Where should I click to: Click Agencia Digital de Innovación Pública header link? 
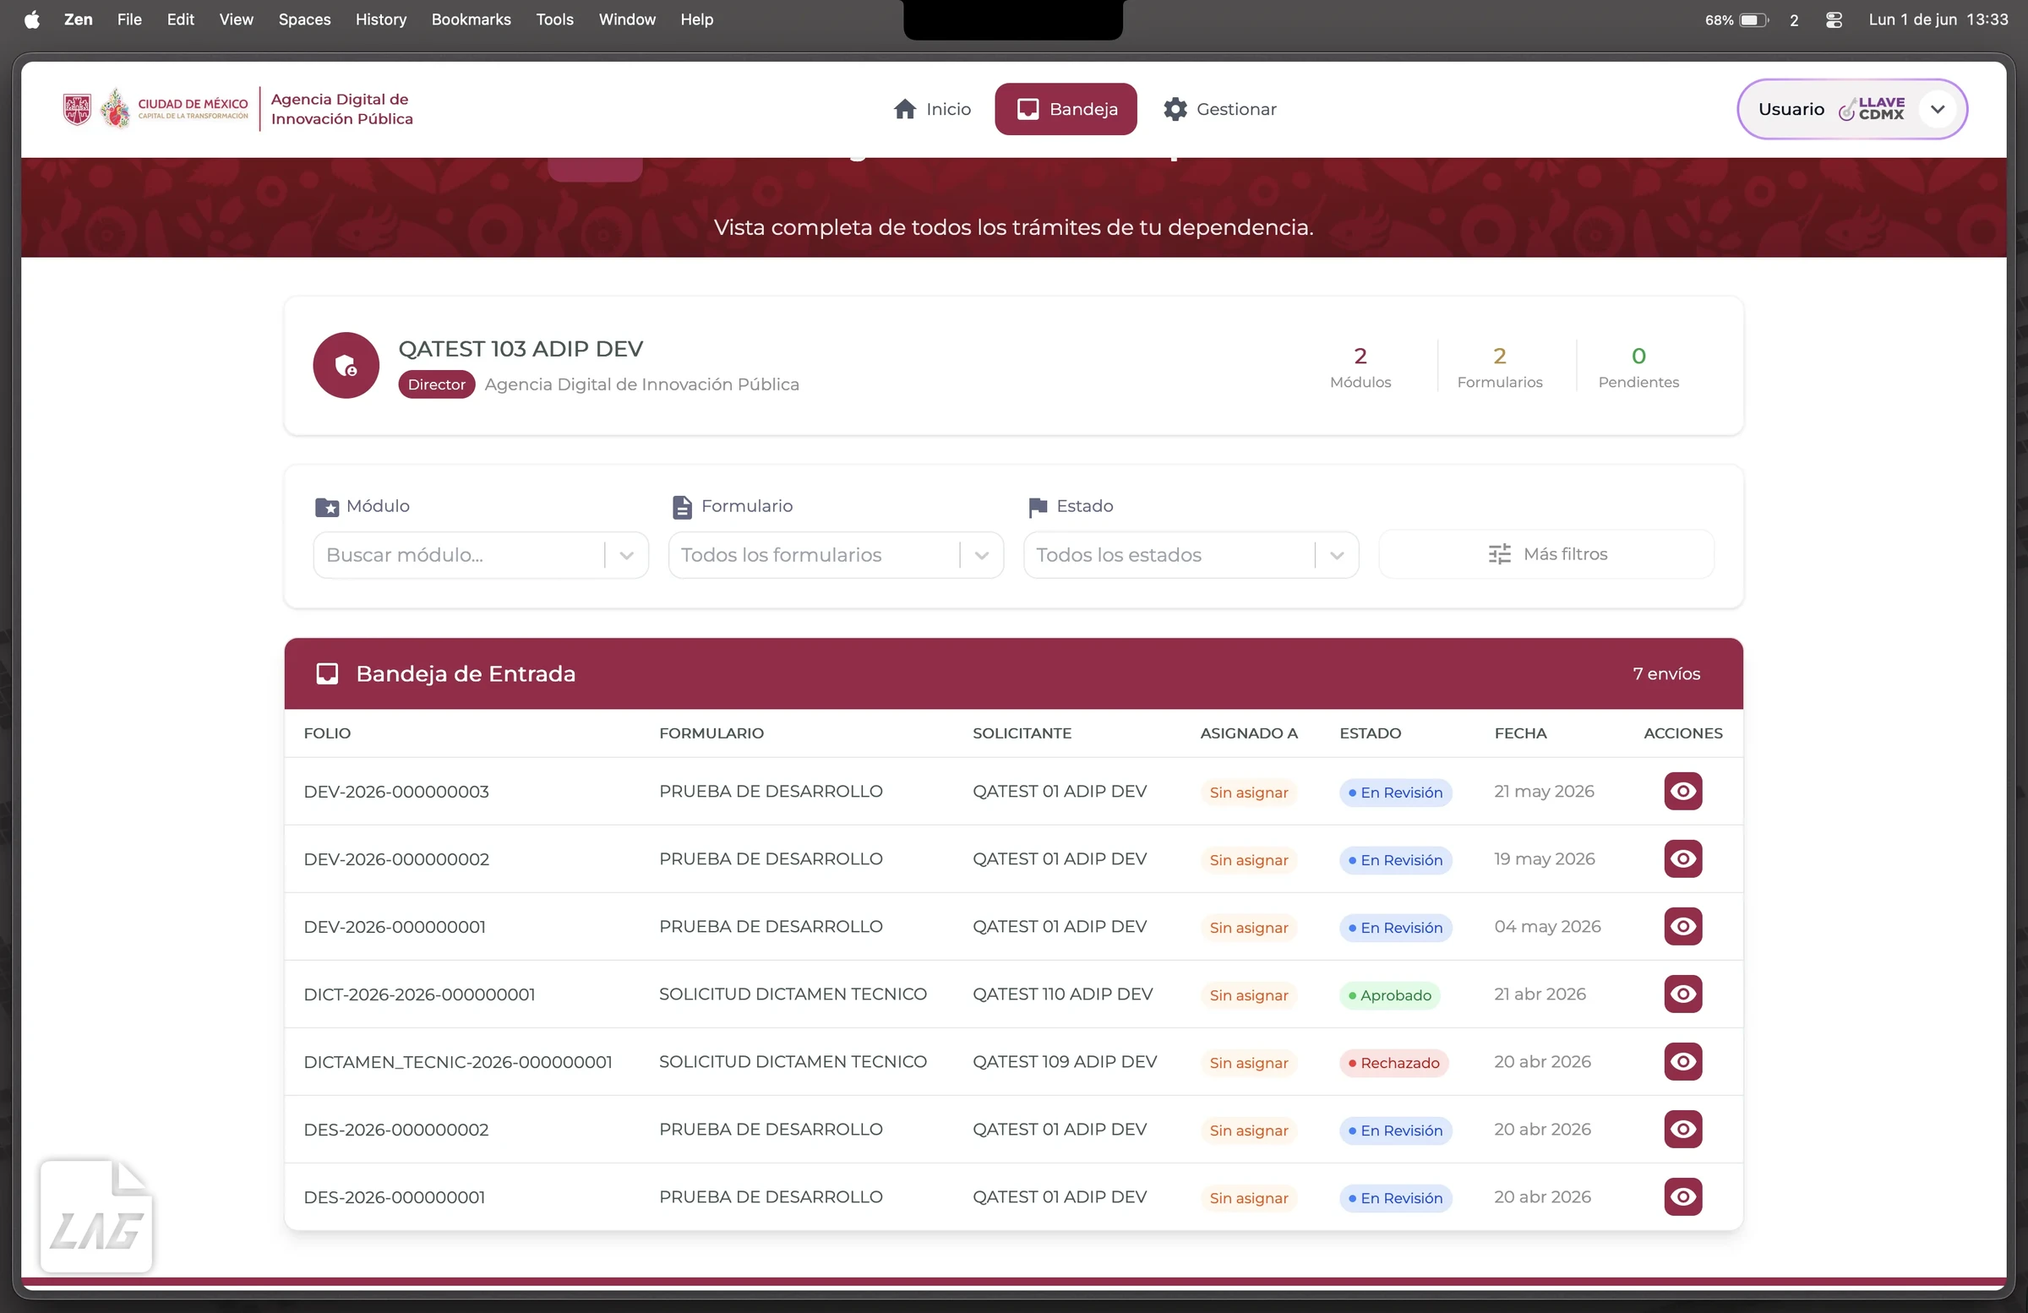341,109
